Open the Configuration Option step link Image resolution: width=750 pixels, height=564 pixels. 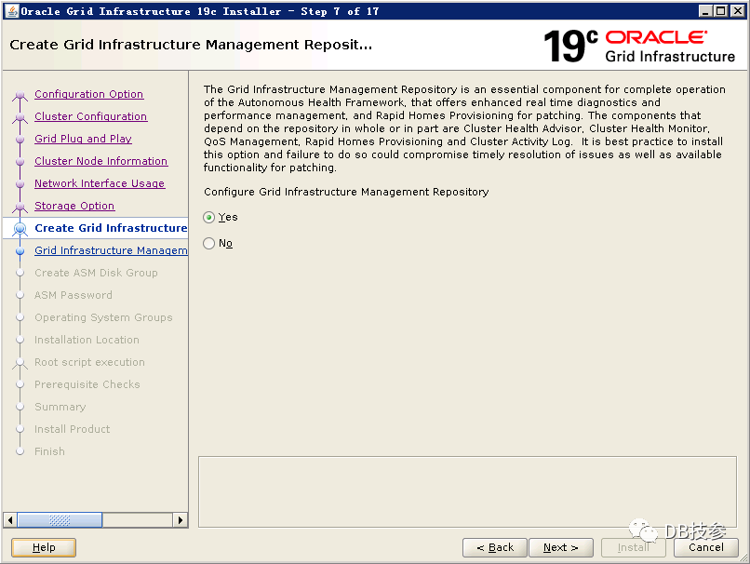pyautogui.click(x=88, y=94)
